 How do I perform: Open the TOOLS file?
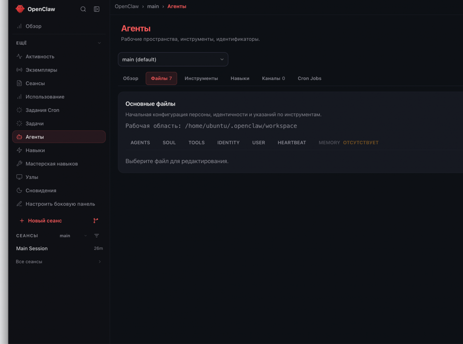[196, 143]
